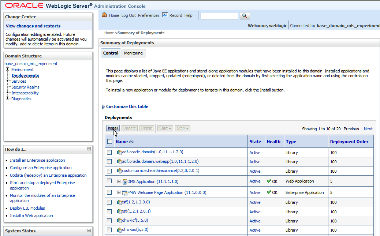Screen dimensions: 380x236
Task: Collapse the System Status panel
Action: pyautogui.click(x=89, y=231)
